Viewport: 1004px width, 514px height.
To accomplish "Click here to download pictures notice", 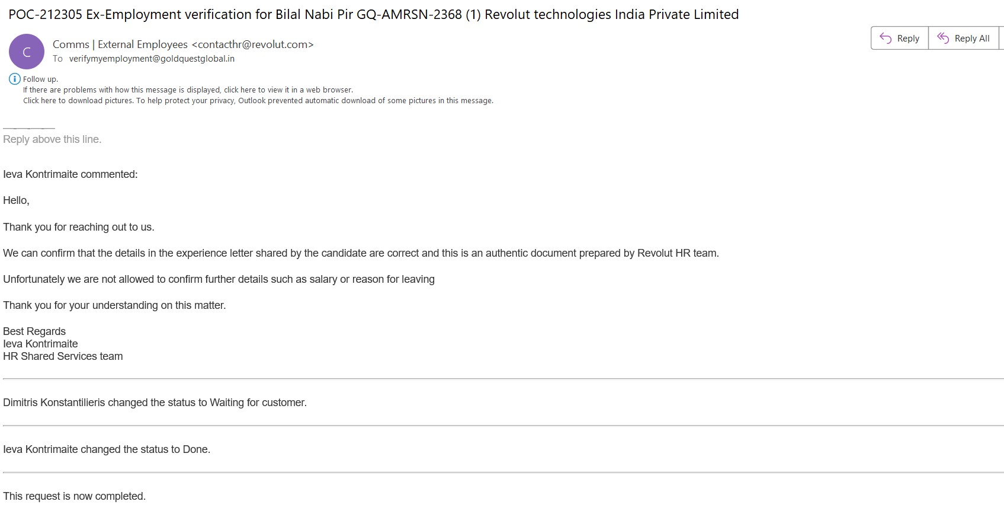I will point(258,101).
